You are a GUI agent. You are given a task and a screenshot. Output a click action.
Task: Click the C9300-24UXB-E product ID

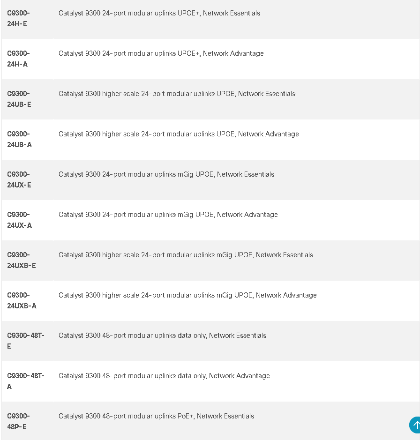pyautogui.click(x=22, y=260)
